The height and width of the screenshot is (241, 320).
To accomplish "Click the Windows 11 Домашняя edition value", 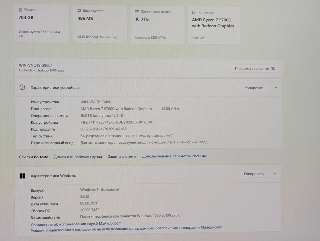I will (x=99, y=189).
